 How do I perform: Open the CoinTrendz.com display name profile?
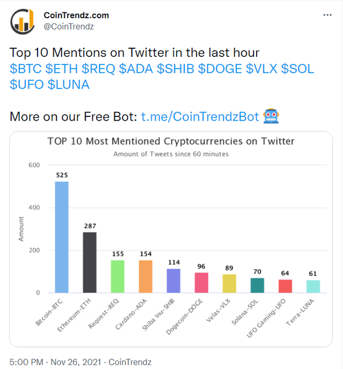pos(76,15)
